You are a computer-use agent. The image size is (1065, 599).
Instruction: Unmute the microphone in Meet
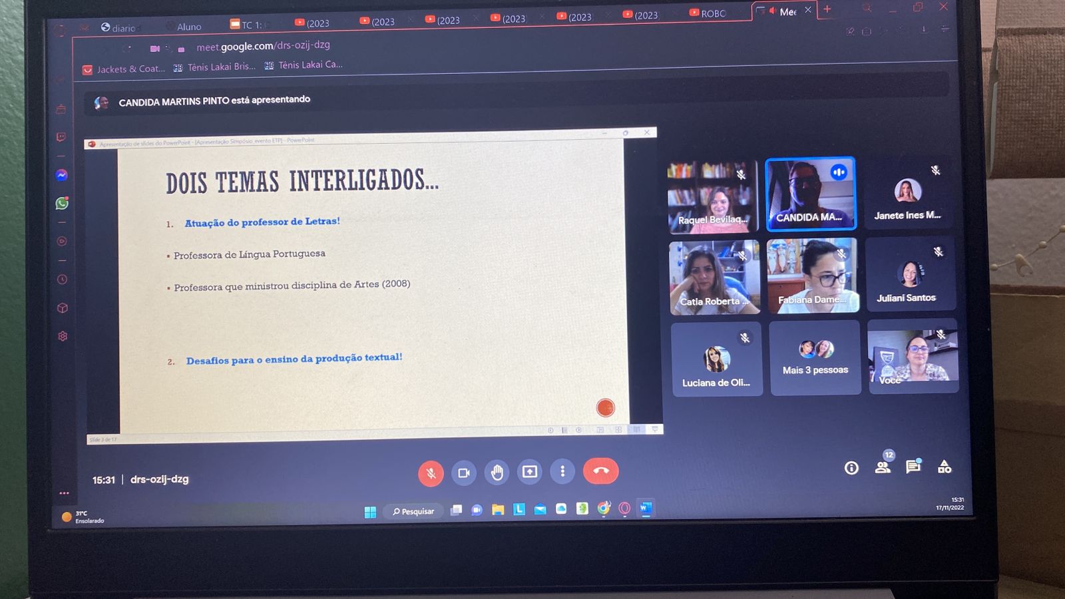[x=431, y=473]
